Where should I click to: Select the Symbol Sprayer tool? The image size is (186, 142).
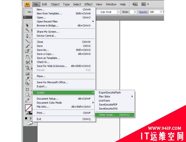pyautogui.click(x=27, y=67)
